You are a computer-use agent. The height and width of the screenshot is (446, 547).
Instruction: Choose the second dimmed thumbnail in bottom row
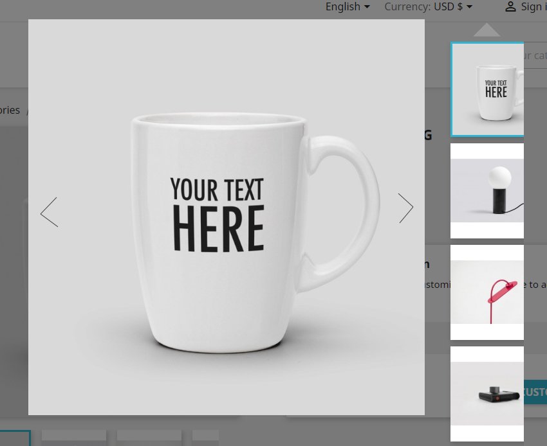(x=74, y=437)
